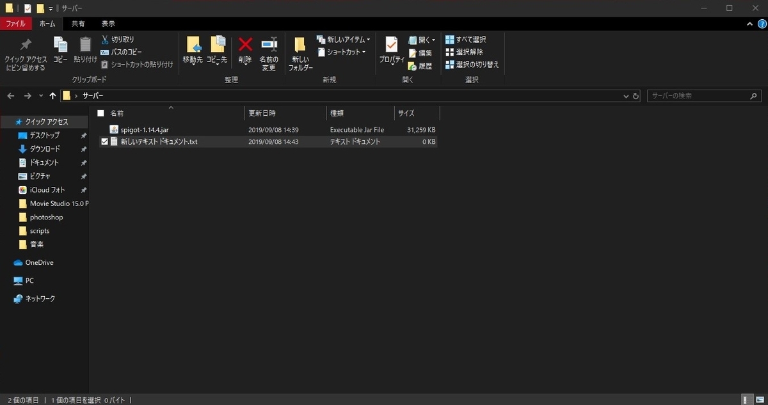Click 編集 (Edit) in ribbon
Image resolution: width=768 pixels, height=405 pixels.
(x=420, y=52)
